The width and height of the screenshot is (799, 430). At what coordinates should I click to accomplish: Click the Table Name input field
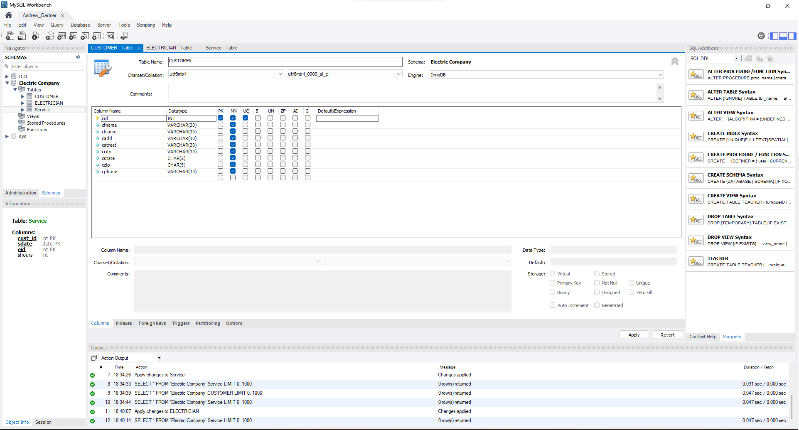point(285,61)
